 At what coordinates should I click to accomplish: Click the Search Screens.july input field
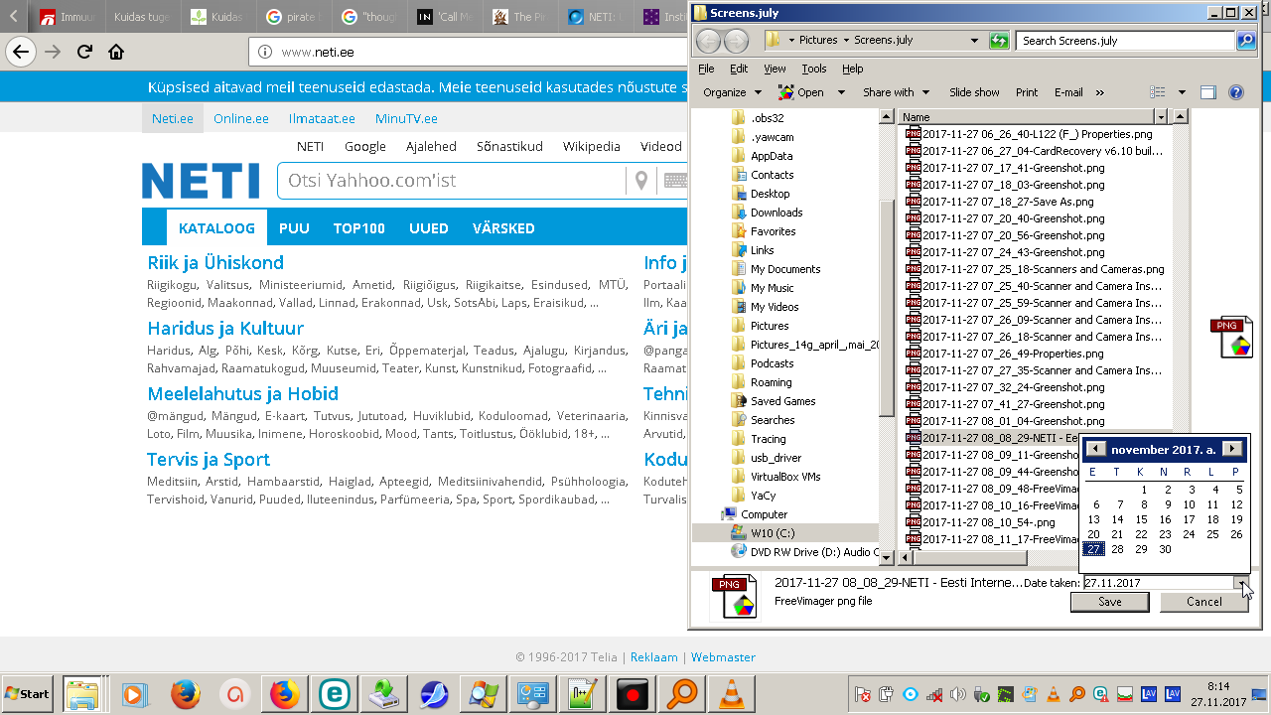(1124, 41)
